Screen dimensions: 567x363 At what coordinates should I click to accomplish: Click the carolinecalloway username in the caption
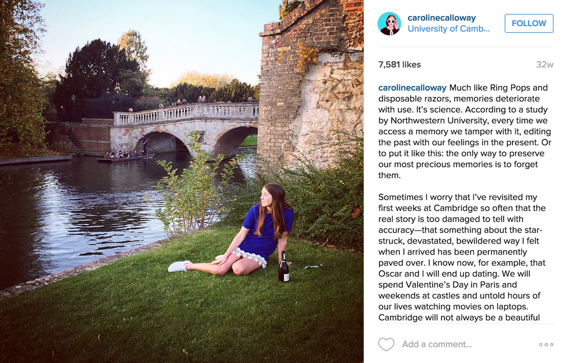412,88
